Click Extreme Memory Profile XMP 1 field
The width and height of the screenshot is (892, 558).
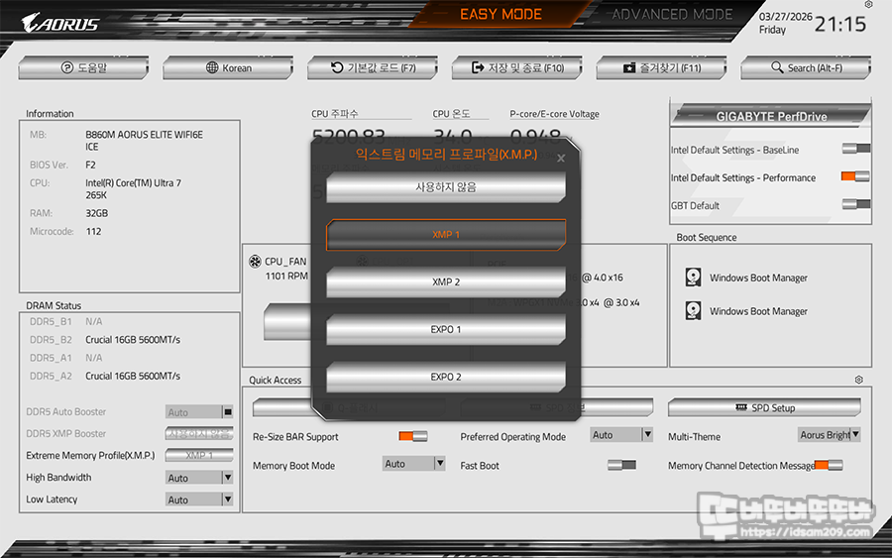(x=199, y=455)
